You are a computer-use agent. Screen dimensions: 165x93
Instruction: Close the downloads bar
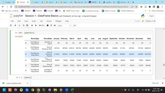(x=163, y=83)
